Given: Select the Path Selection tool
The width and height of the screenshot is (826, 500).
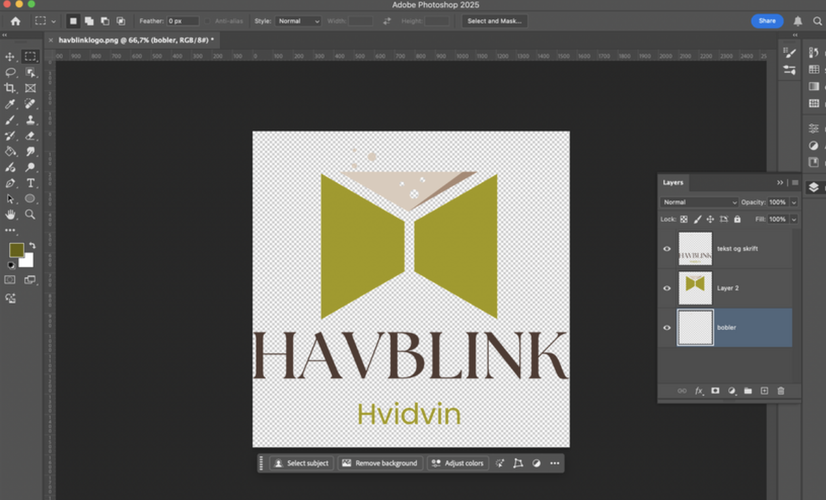Looking at the screenshot, I should [x=10, y=199].
